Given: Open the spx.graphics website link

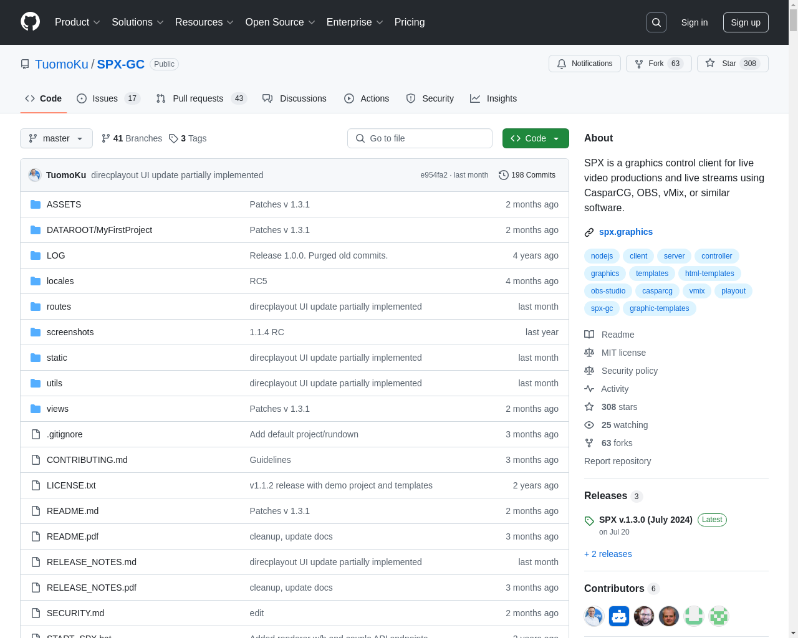Looking at the screenshot, I should tap(626, 232).
